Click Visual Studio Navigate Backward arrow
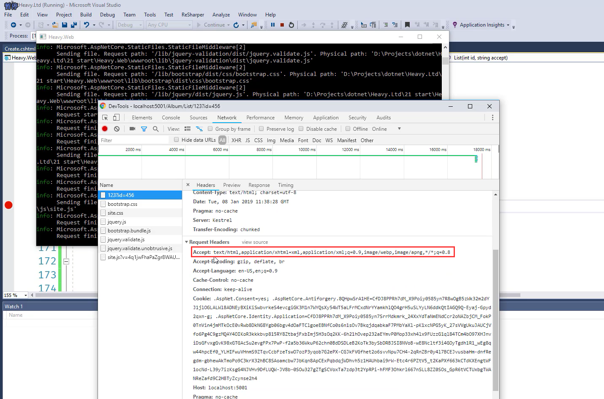This screenshot has height=399, width=604. 14,25
